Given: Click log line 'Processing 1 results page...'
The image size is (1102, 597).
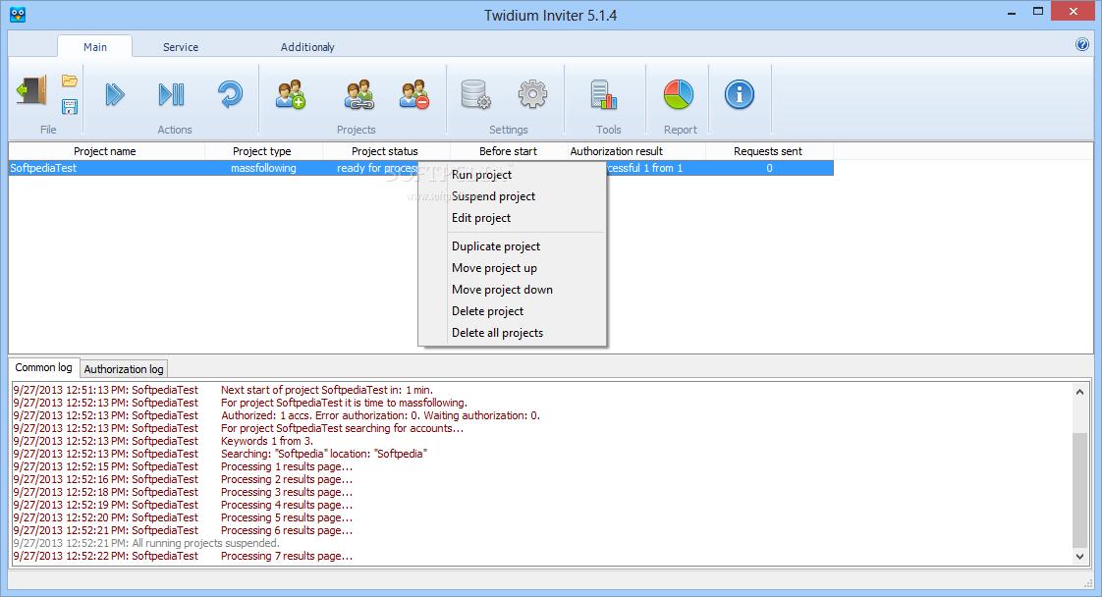Looking at the screenshot, I should [287, 466].
